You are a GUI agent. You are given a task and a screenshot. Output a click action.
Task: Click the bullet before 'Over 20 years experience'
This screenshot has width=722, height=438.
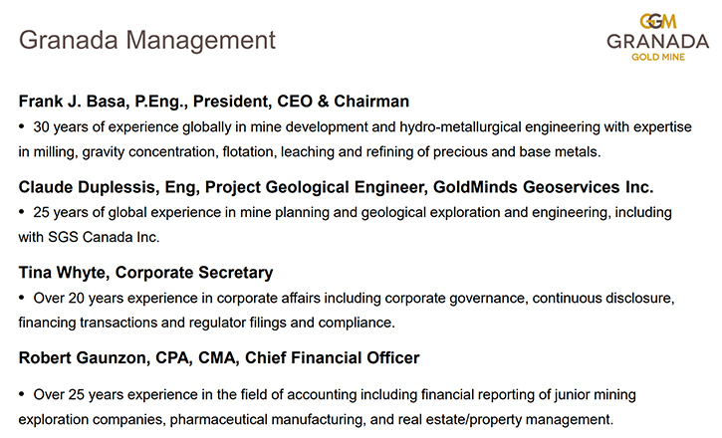click(x=21, y=298)
